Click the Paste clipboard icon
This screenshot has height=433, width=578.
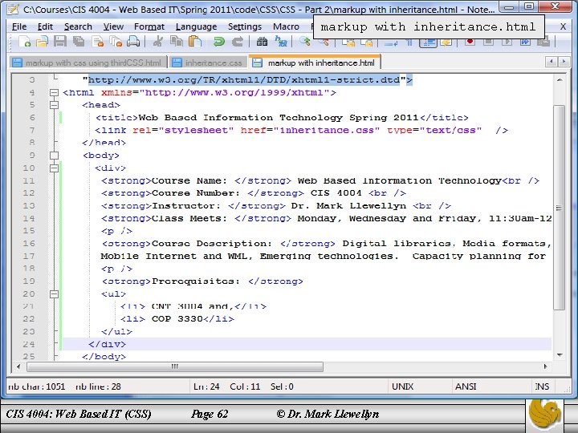tap(195, 41)
